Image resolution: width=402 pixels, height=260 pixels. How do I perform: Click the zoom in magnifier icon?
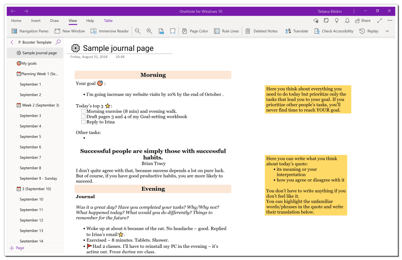click(x=149, y=31)
